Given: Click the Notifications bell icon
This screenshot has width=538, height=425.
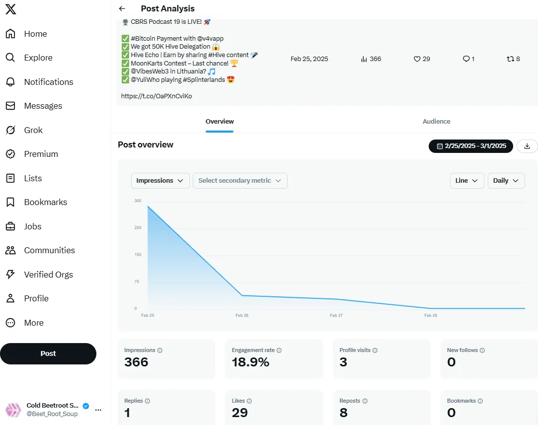Looking at the screenshot, I should [10, 81].
